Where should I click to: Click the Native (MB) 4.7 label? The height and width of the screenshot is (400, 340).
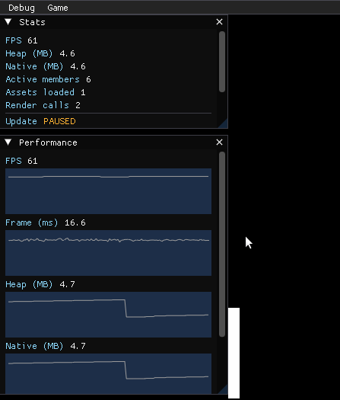point(46,346)
